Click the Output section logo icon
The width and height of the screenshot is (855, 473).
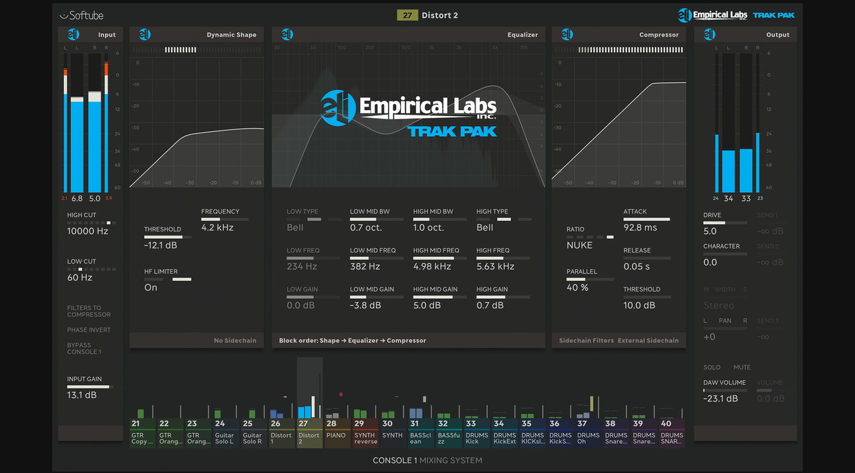pos(709,35)
